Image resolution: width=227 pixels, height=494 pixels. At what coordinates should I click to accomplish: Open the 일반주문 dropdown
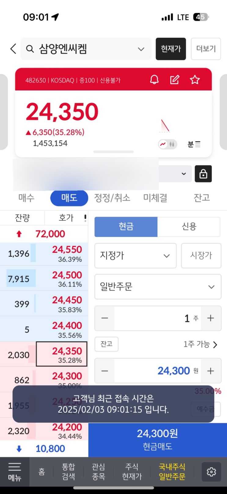coord(158,287)
